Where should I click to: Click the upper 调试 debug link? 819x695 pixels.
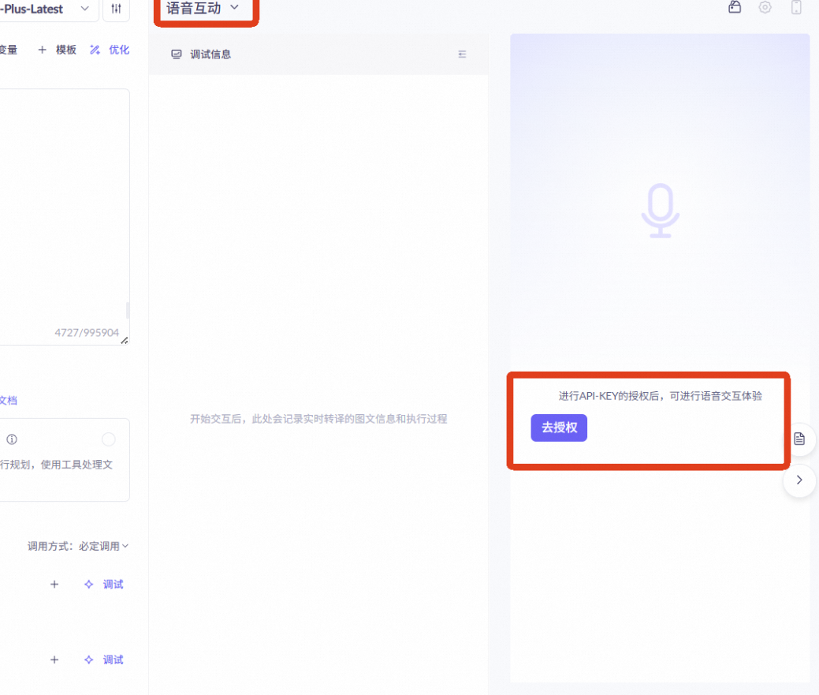point(113,585)
